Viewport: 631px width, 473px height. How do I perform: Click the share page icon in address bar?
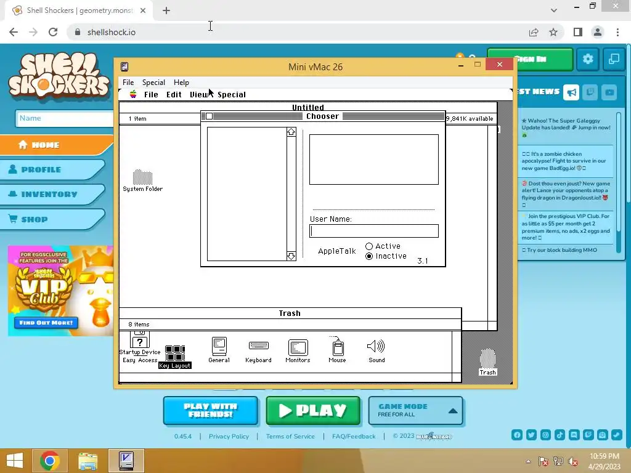coord(534,32)
